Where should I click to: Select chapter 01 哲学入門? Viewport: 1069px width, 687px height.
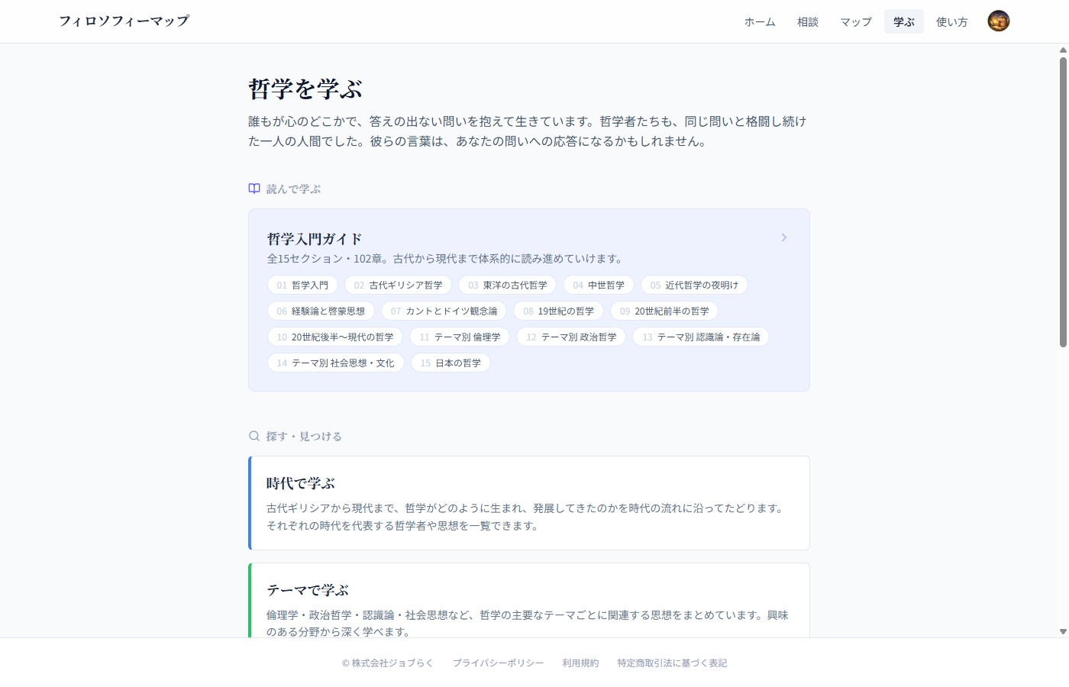[x=302, y=285]
